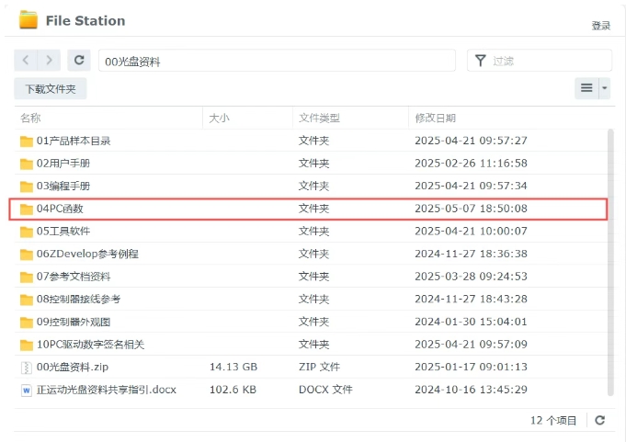
Task: Open folder name 01产品样本目录
Action: tap(74, 141)
